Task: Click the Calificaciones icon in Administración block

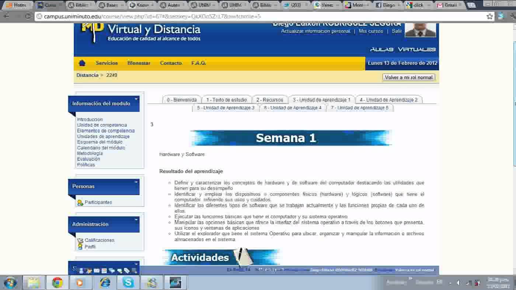Action: coord(80,240)
